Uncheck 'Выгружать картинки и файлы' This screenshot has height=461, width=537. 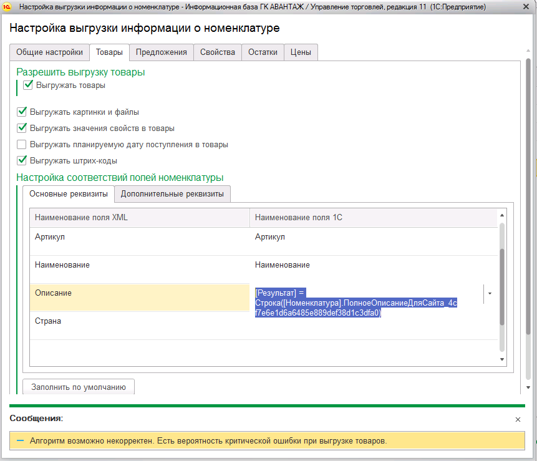point(22,112)
